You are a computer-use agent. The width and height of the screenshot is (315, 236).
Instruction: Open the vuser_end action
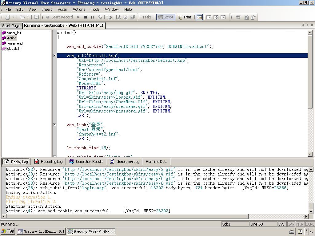click(15, 43)
